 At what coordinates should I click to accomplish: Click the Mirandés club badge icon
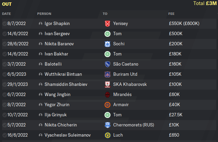[x=107, y=95]
